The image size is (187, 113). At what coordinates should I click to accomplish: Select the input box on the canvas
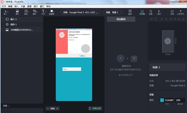72,69
